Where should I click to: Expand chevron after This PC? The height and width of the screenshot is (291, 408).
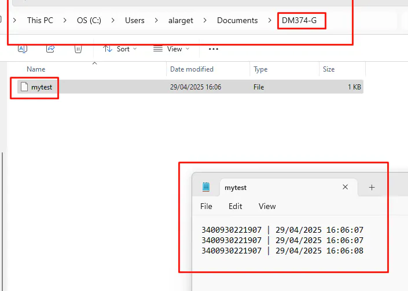coord(65,20)
